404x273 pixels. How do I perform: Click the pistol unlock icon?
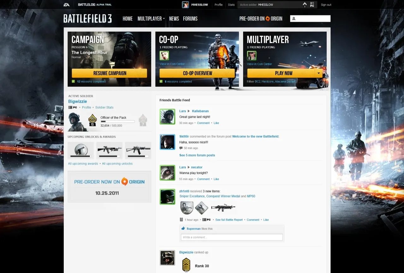pos(80,150)
